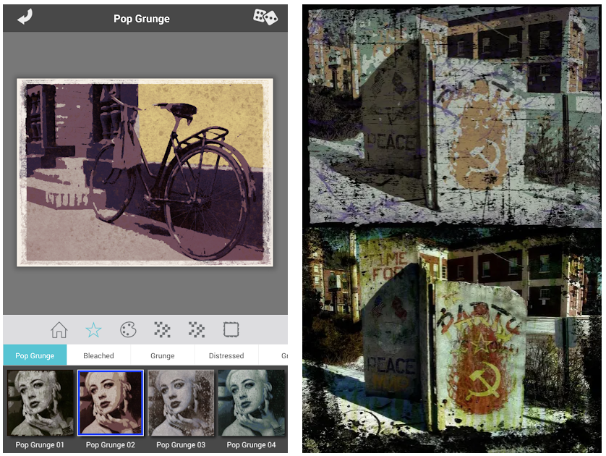This screenshot has width=606, height=456.
Task: Open the frame border icon
Action: (x=231, y=330)
